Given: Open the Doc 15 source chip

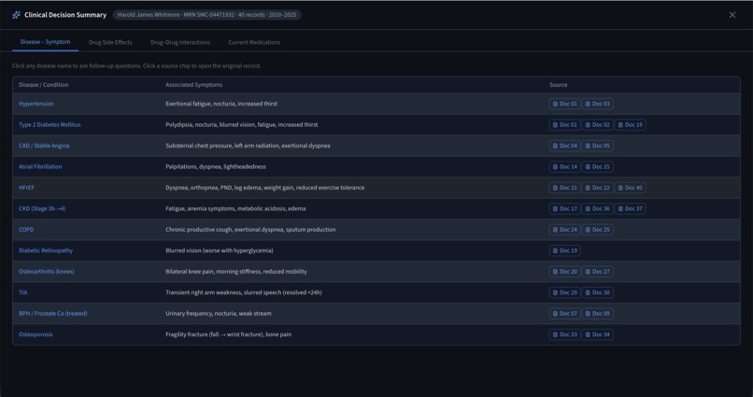Looking at the screenshot, I should tap(597, 166).
